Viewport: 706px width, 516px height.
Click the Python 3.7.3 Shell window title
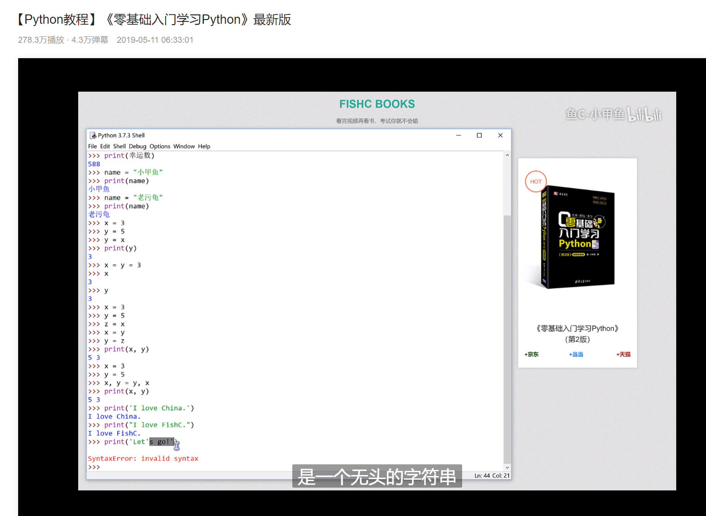(x=121, y=135)
